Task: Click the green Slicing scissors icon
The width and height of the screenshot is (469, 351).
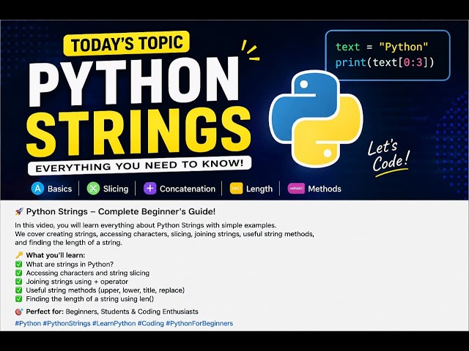Action: click(x=93, y=189)
